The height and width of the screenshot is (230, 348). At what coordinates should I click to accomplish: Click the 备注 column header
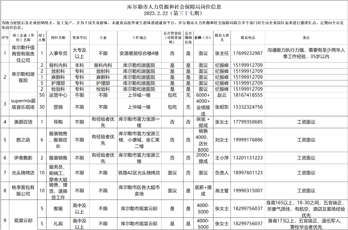(306, 38)
